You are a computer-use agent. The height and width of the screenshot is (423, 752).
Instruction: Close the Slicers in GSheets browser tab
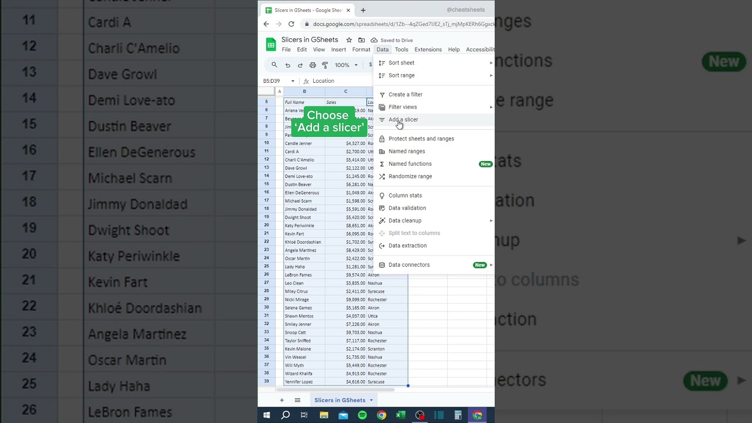pyautogui.click(x=348, y=10)
